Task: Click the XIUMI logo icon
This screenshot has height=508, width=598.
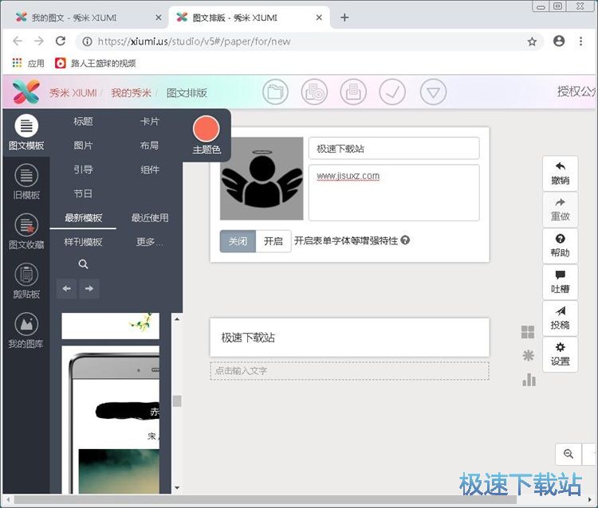Action: [x=26, y=92]
